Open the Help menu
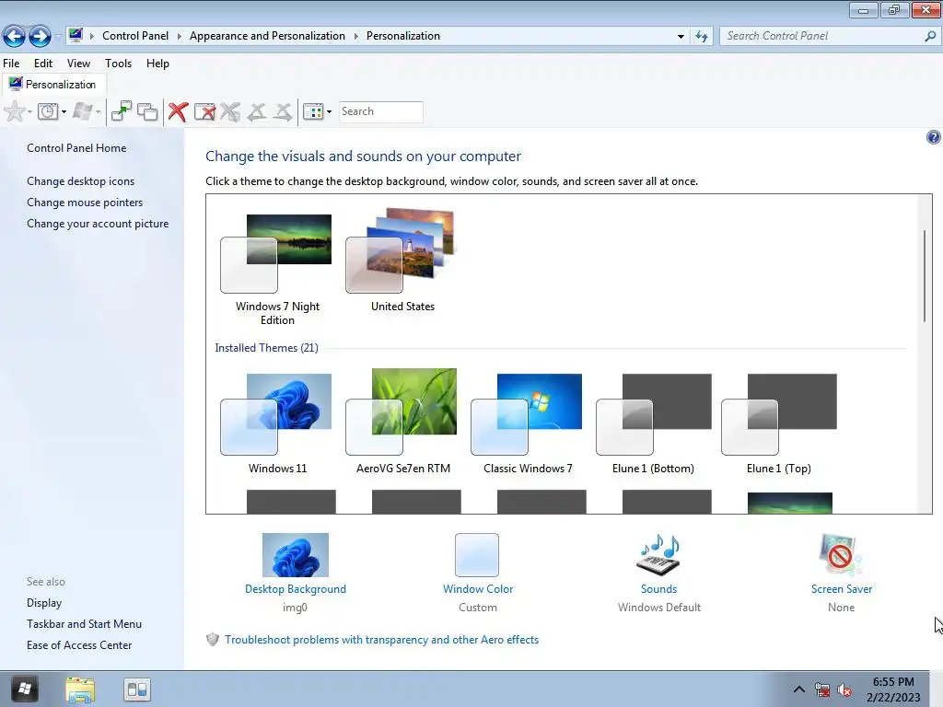This screenshot has width=943, height=707. tap(157, 64)
